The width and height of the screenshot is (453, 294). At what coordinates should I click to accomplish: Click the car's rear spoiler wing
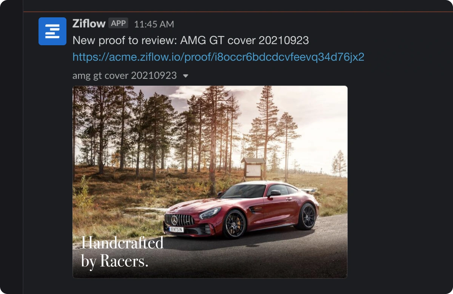tap(310, 191)
